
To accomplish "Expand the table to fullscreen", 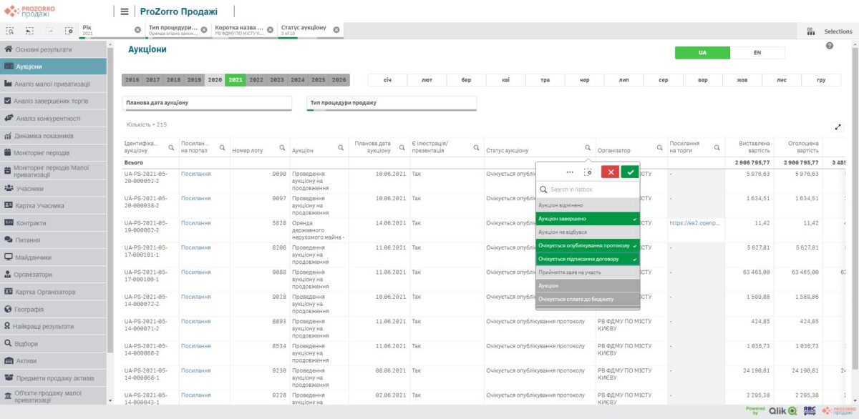I will tap(838, 127).
